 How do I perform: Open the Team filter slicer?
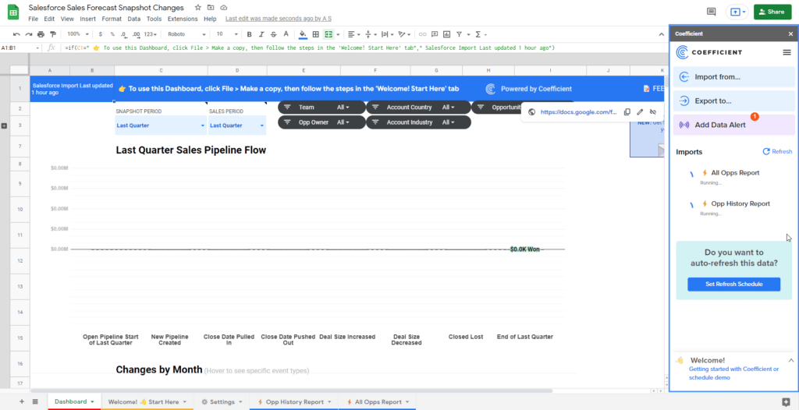tap(321, 108)
